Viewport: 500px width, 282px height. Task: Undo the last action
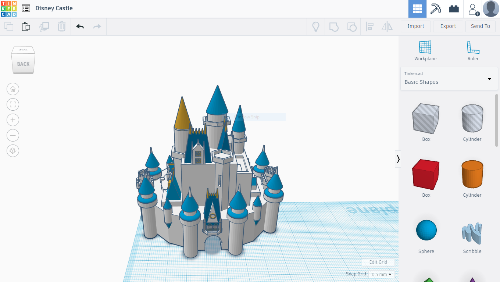(80, 26)
